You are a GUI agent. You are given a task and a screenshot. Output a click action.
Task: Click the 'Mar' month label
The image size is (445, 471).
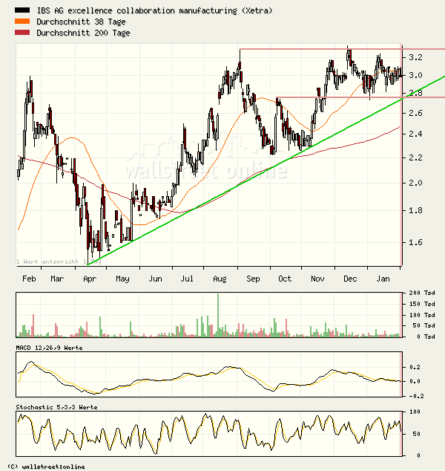coord(57,279)
